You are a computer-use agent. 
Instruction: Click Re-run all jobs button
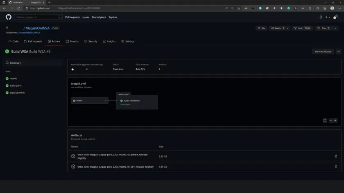coord(323,52)
